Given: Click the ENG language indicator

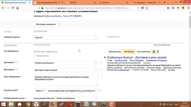Looking at the screenshot, I should coord(176,104).
